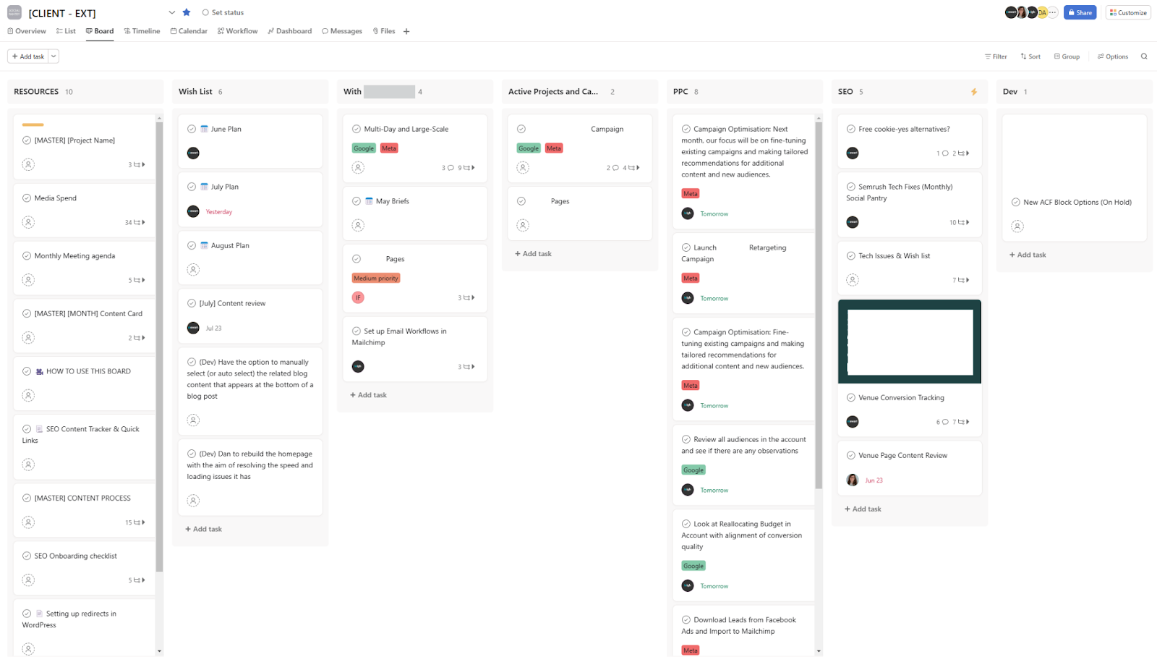Image resolution: width=1157 pixels, height=657 pixels.
Task: Open the Add task dropdown arrow
Action: coord(54,56)
